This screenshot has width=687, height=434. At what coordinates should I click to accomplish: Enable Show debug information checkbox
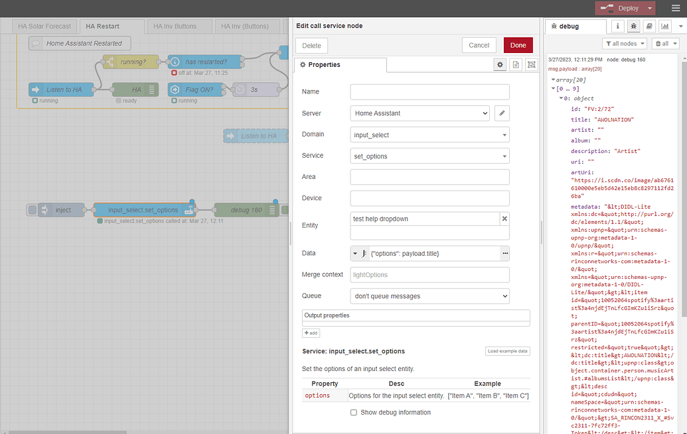[x=354, y=413]
